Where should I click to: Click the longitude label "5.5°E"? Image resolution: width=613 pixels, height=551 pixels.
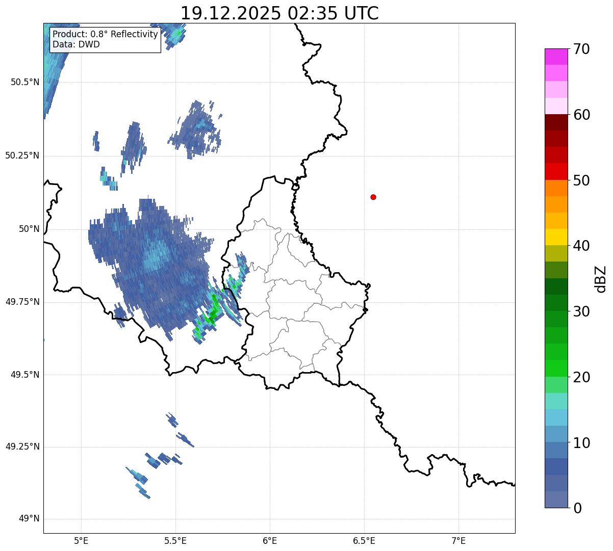click(x=176, y=540)
